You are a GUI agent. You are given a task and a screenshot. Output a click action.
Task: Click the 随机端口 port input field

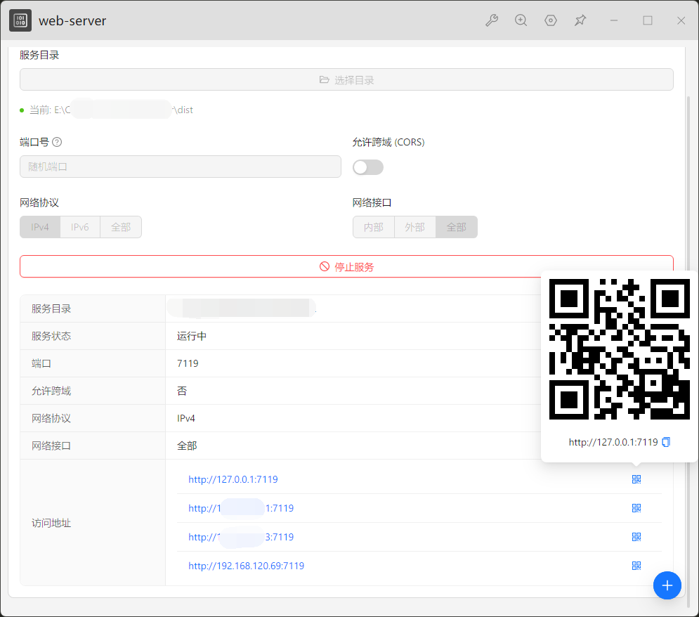[x=181, y=167]
